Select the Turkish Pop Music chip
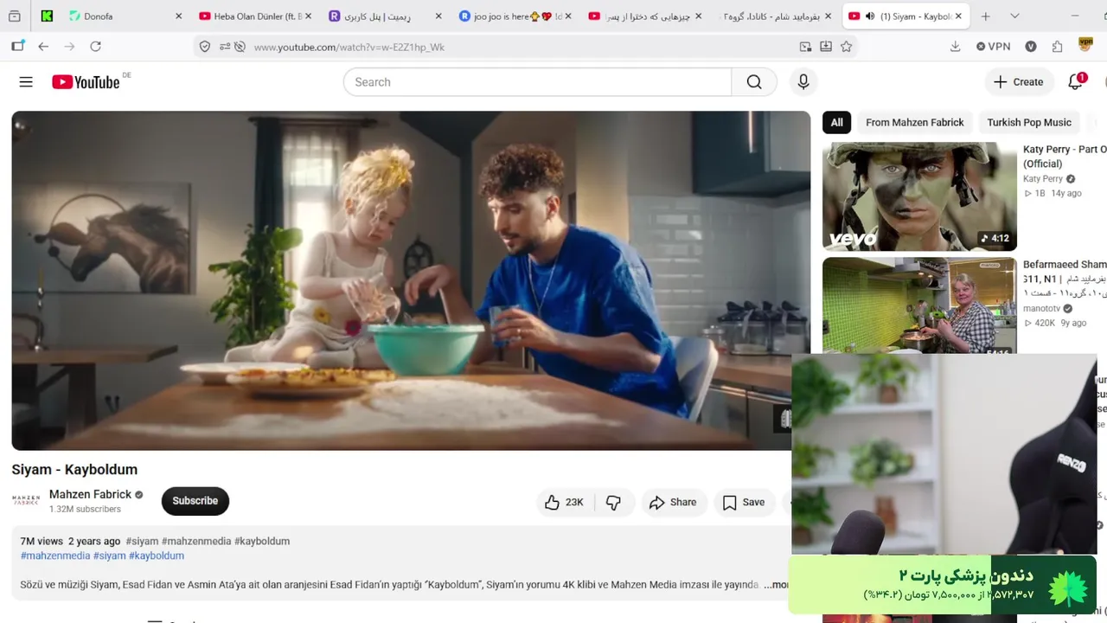Image resolution: width=1107 pixels, height=623 pixels. (1029, 123)
